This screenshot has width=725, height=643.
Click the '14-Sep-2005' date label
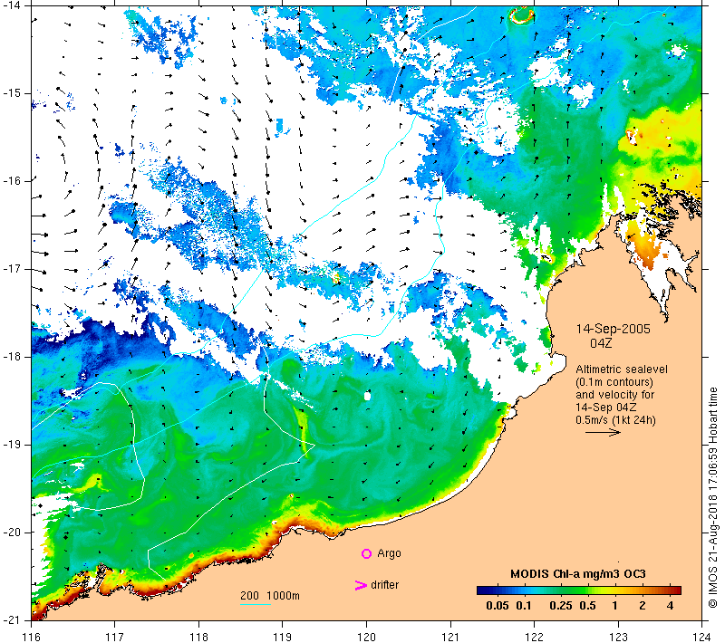pyautogui.click(x=614, y=329)
